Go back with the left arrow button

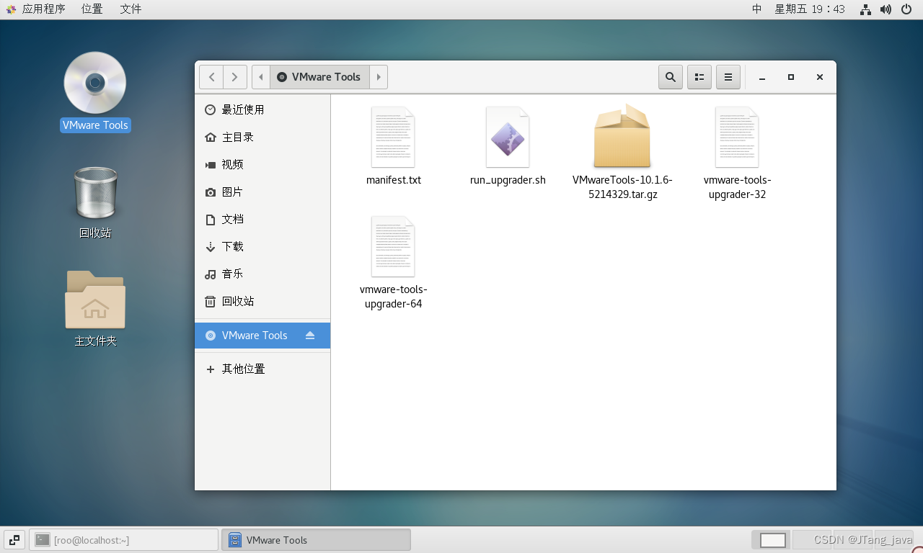point(211,77)
